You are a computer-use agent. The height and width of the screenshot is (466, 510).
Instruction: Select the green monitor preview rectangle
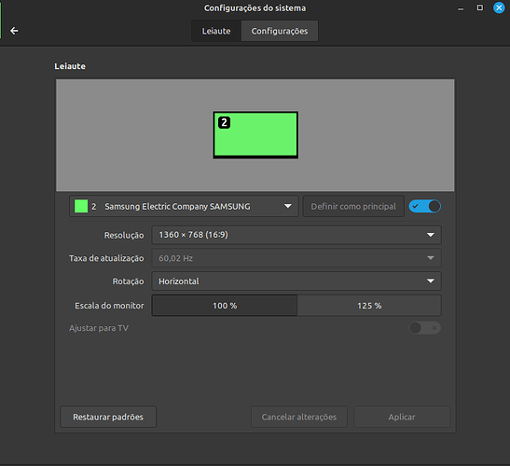coord(255,134)
